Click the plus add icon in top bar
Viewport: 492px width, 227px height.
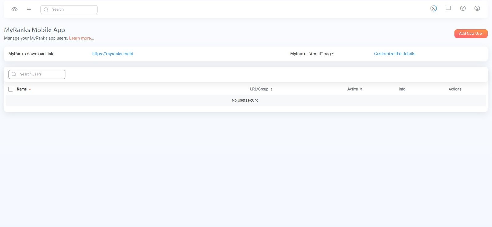[29, 9]
